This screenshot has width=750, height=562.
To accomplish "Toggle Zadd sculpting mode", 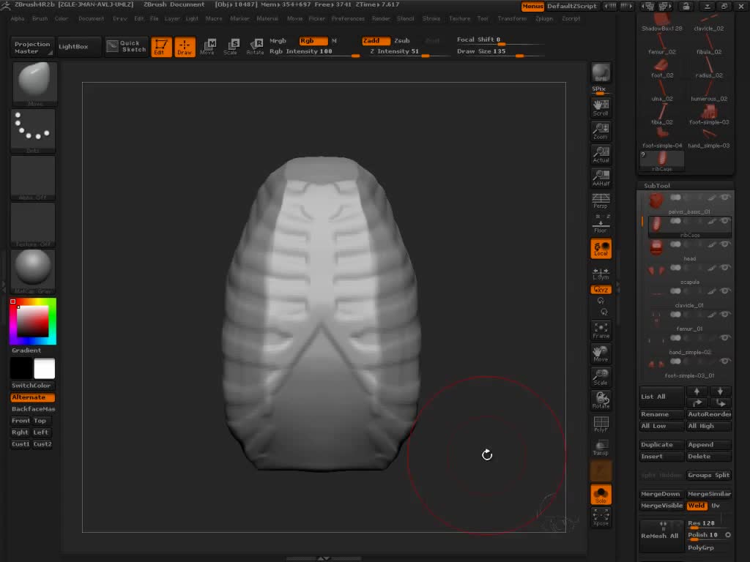I will [376, 41].
